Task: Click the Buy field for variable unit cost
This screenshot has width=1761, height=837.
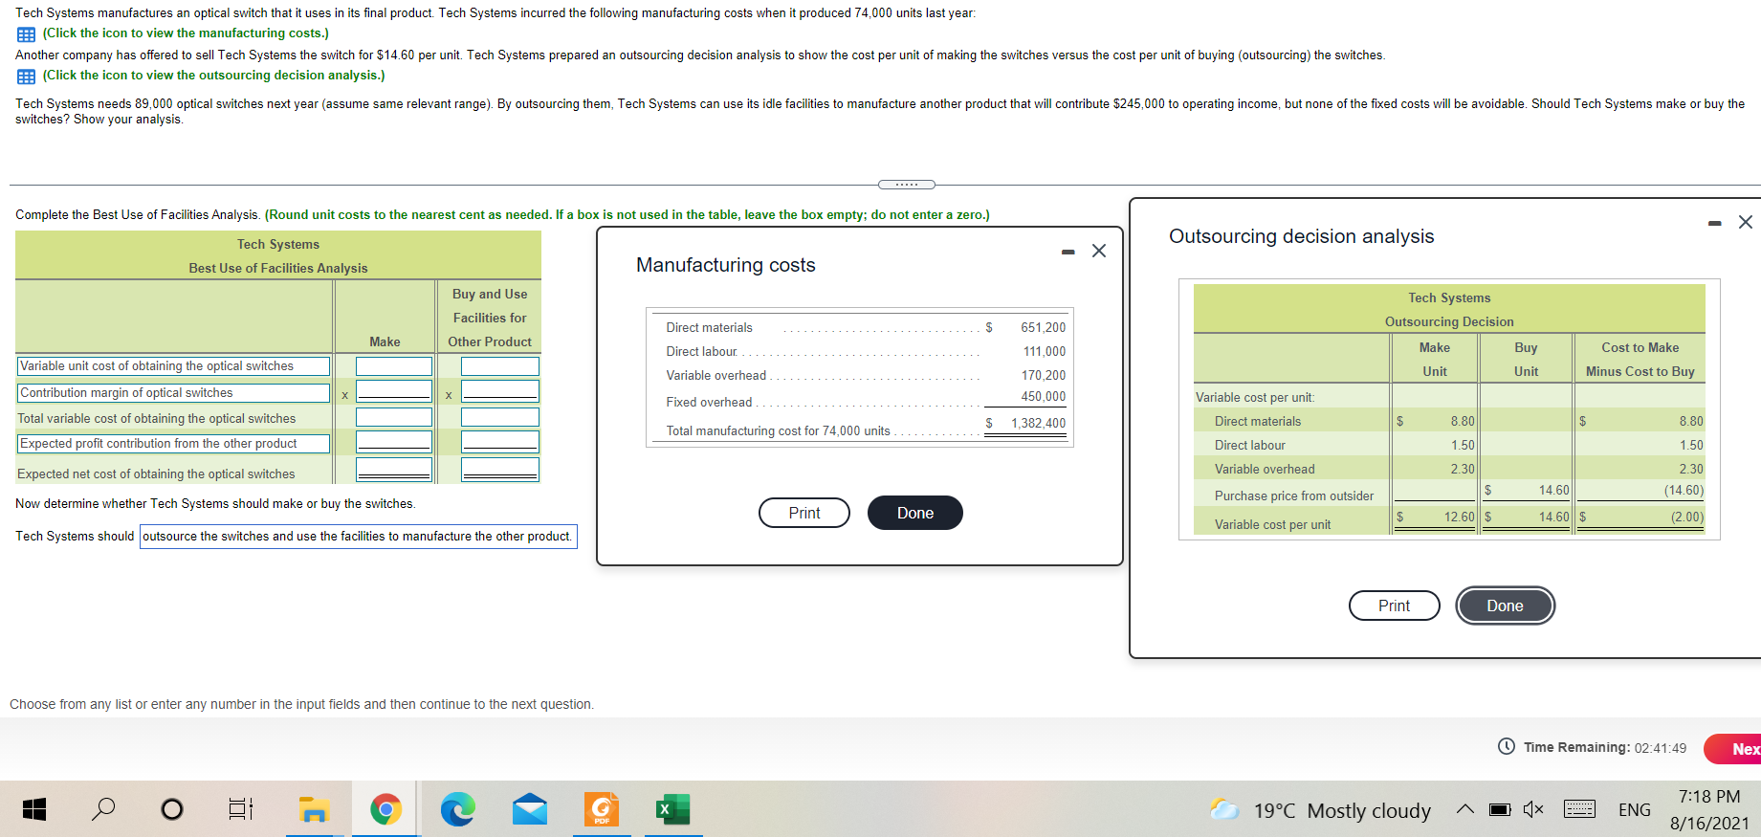Action: pyautogui.click(x=500, y=366)
